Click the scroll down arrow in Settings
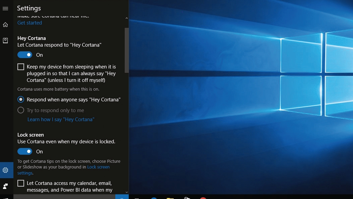The width and height of the screenshot is (353, 199). [x=127, y=192]
